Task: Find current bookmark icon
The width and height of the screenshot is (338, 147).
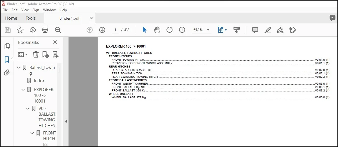Action: pyautogui.click(x=55, y=54)
